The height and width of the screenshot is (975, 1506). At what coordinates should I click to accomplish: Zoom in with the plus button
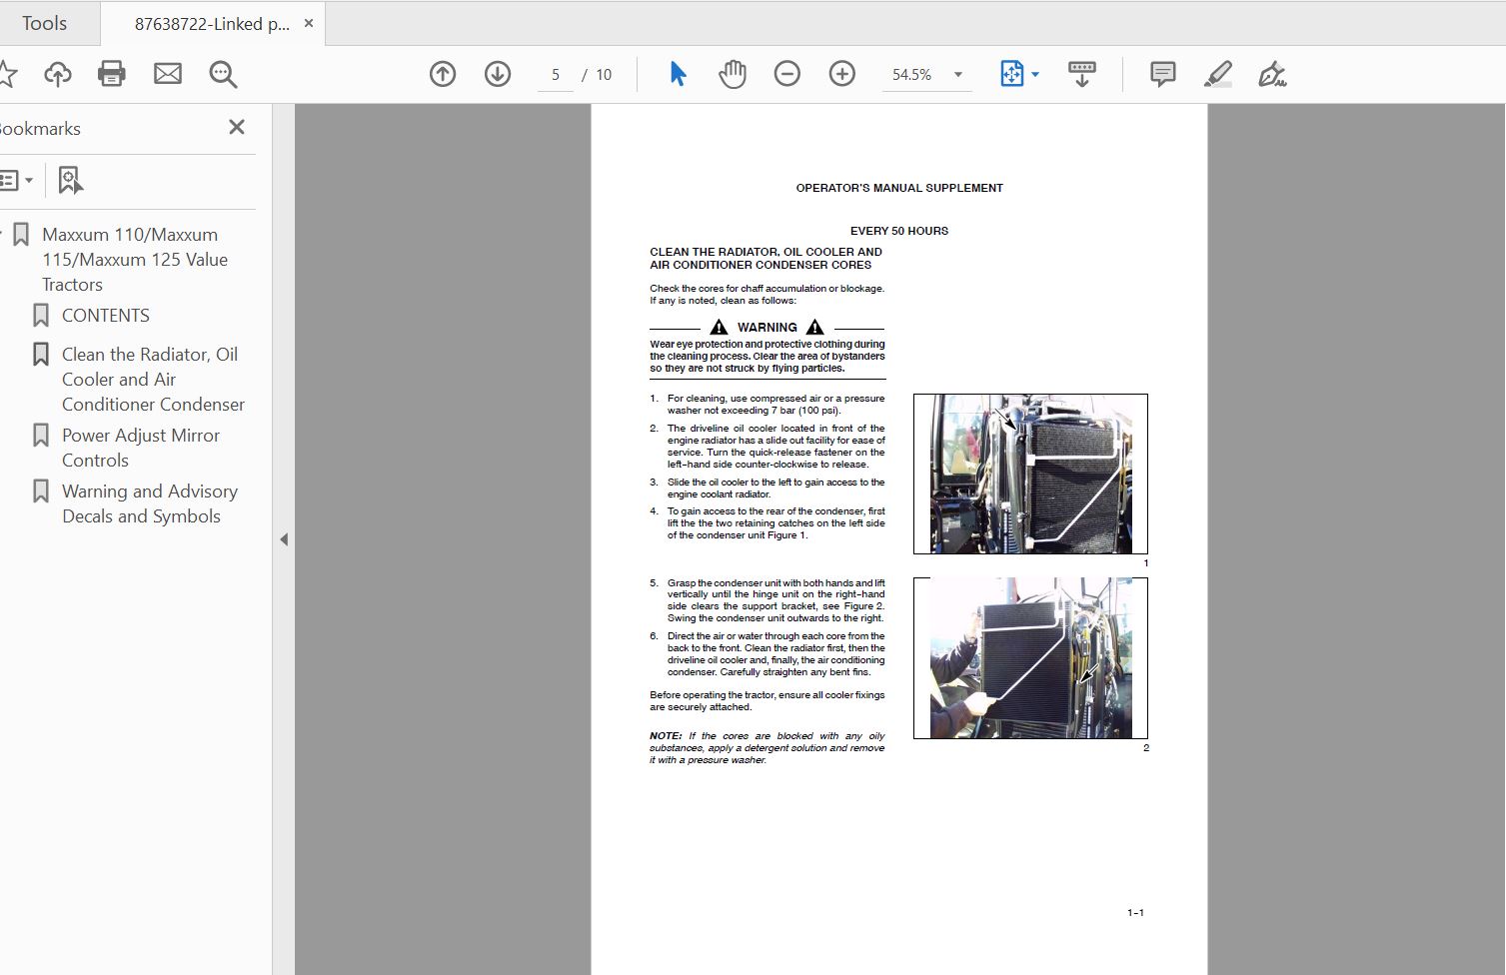point(842,74)
